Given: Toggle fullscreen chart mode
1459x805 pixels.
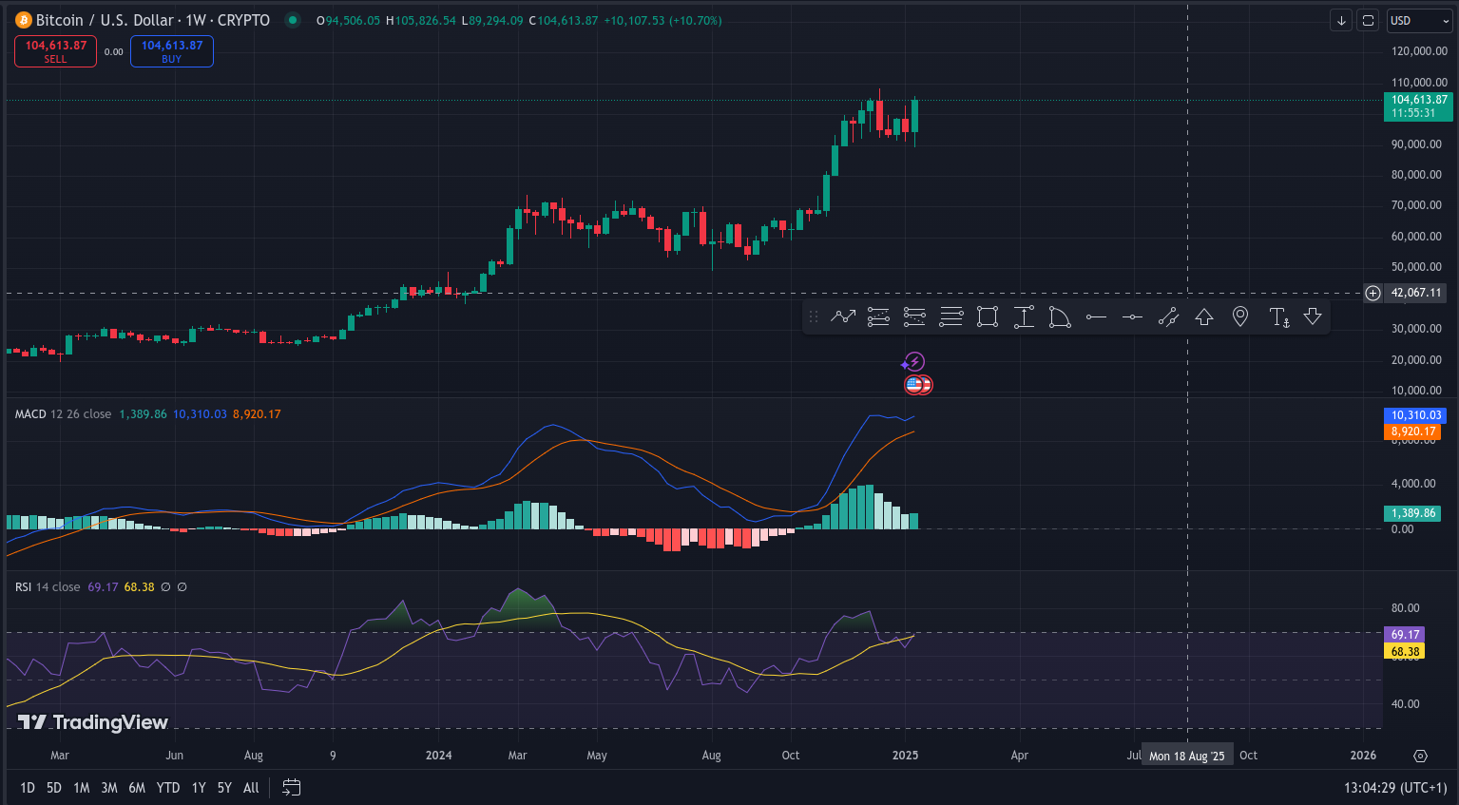Looking at the screenshot, I should pyautogui.click(x=1368, y=20).
